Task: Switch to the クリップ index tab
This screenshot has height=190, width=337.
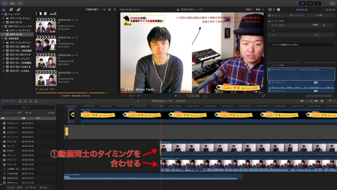Action: click(9, 113)
